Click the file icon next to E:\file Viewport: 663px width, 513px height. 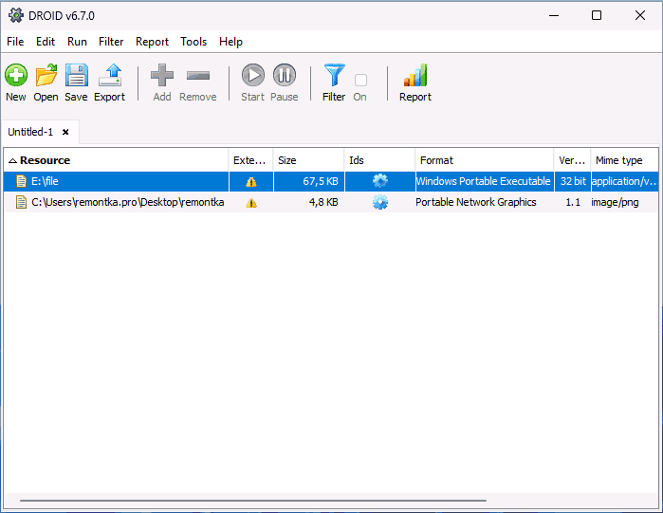(x=21, y=181)
